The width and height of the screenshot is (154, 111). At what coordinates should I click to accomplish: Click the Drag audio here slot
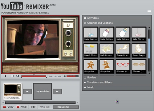coord(66,107)
